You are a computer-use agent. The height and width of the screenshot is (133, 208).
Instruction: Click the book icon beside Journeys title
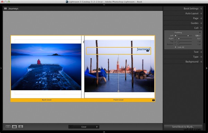tap(6, 8)
